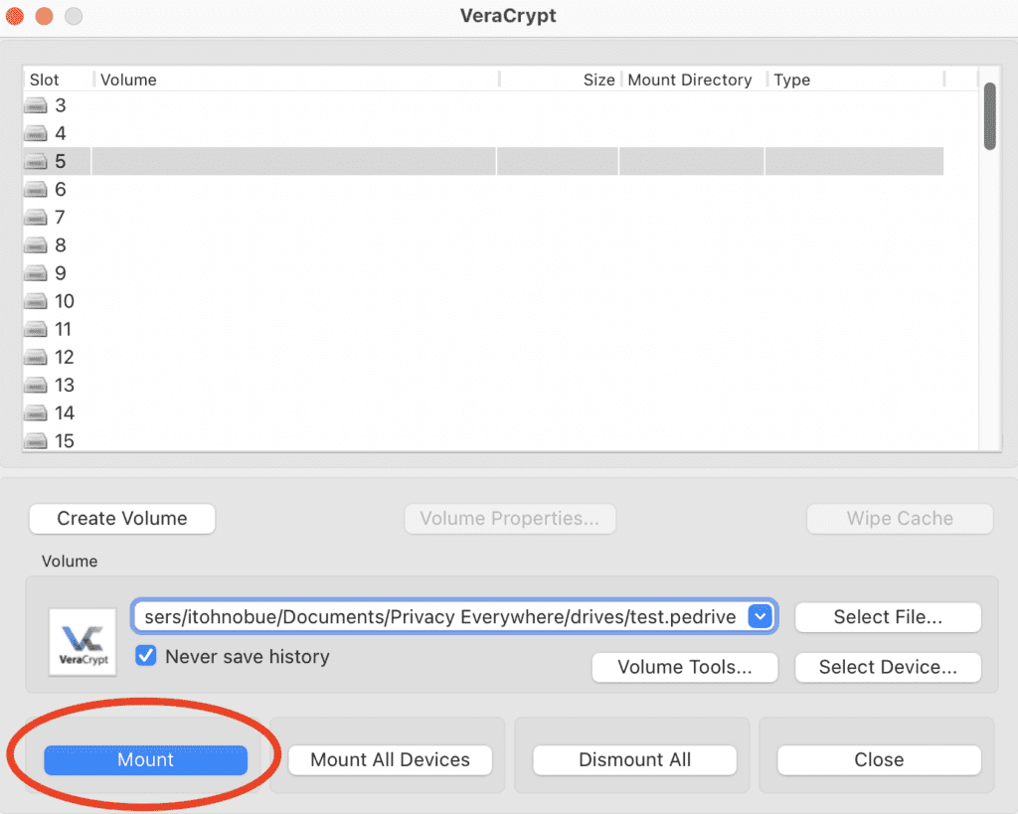Click Dismount All button

point(634,759)
